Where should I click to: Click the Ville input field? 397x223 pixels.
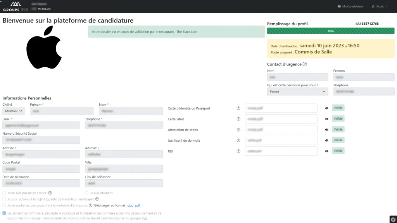pyautogui.click(x=124, y=169)
